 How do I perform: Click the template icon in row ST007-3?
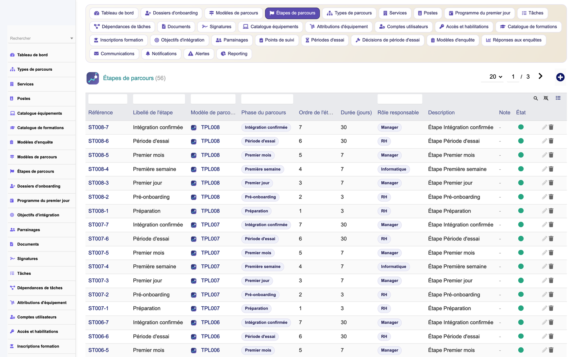(x=194, y=281)
